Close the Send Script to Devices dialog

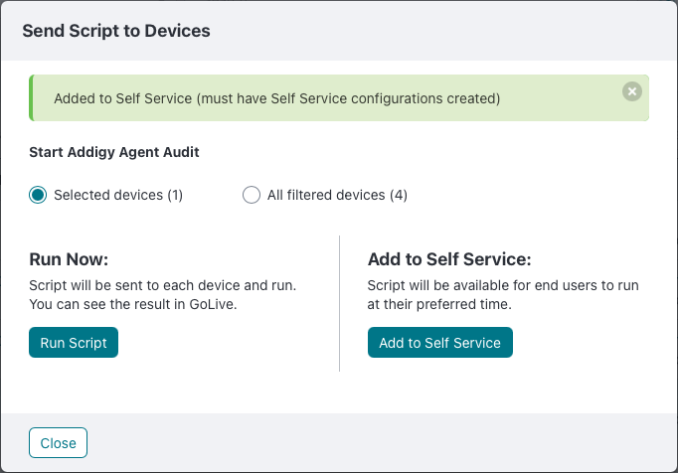[58, 443]
